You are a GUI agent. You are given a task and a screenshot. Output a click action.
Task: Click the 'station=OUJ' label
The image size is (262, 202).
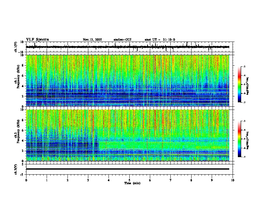(x=122, y=40)
